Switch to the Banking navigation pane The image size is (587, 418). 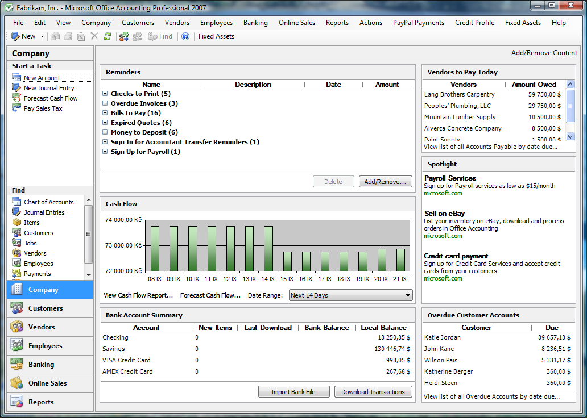(x=50, y=365)
